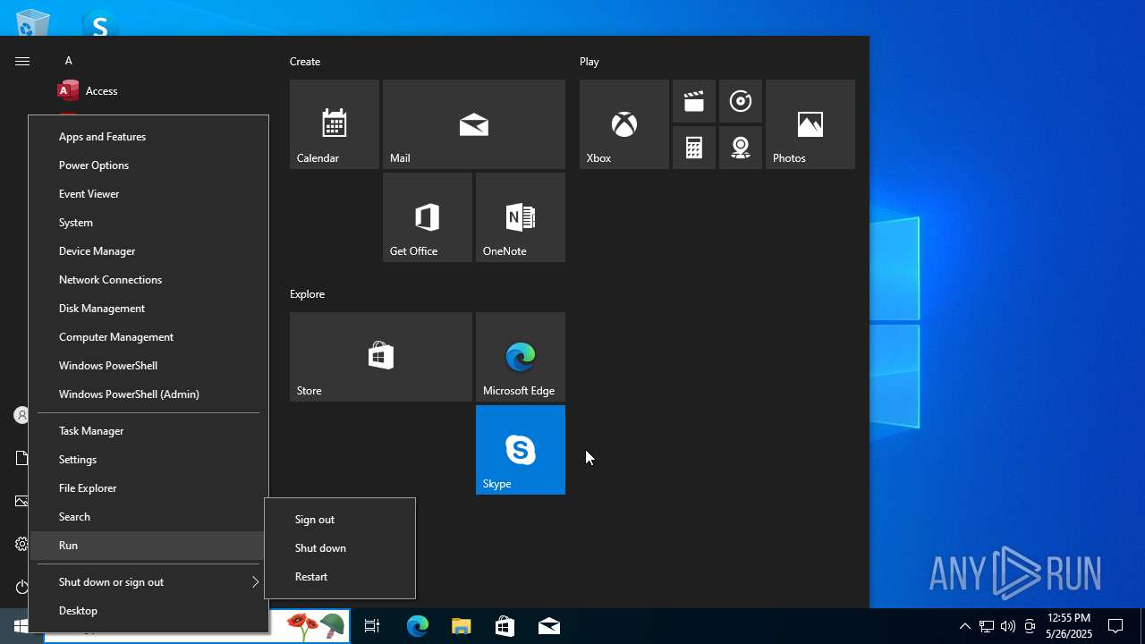Image resolution: width=1145 pixels, height=644 pixels.
Task: Open the Photos tile
Action: [x=810, y=124]
